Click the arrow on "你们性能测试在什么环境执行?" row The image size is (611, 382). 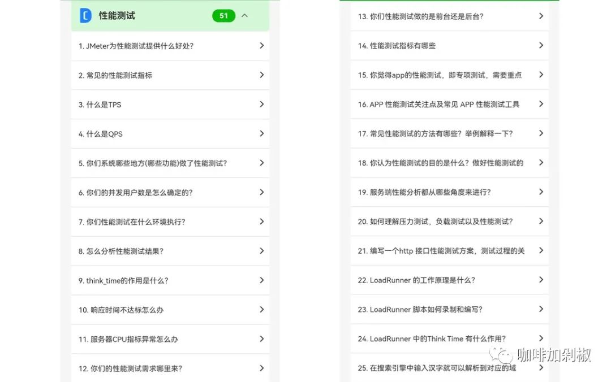click(x=261, y=222)
